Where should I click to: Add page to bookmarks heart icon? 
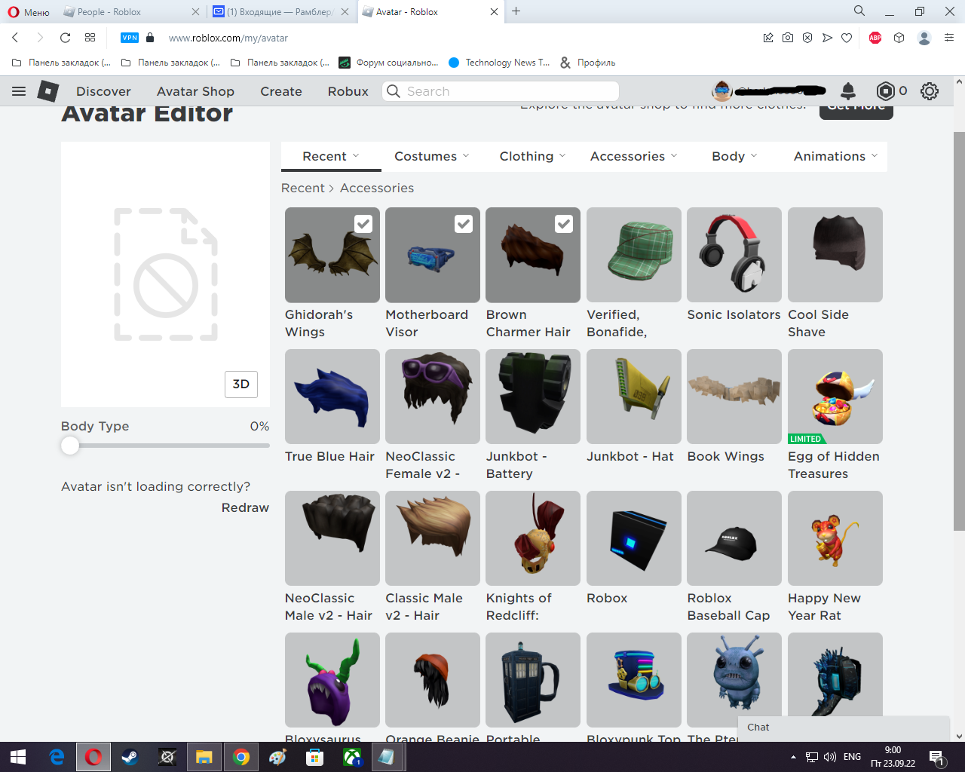(x=847, y=38)
